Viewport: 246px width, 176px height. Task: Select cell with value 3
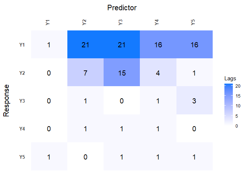click(194, 100)
